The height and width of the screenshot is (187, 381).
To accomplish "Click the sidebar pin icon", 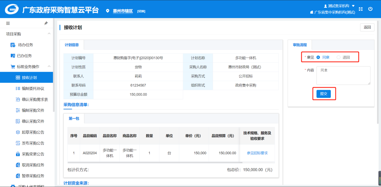I will pyautogui.click(x=46, y=23).
